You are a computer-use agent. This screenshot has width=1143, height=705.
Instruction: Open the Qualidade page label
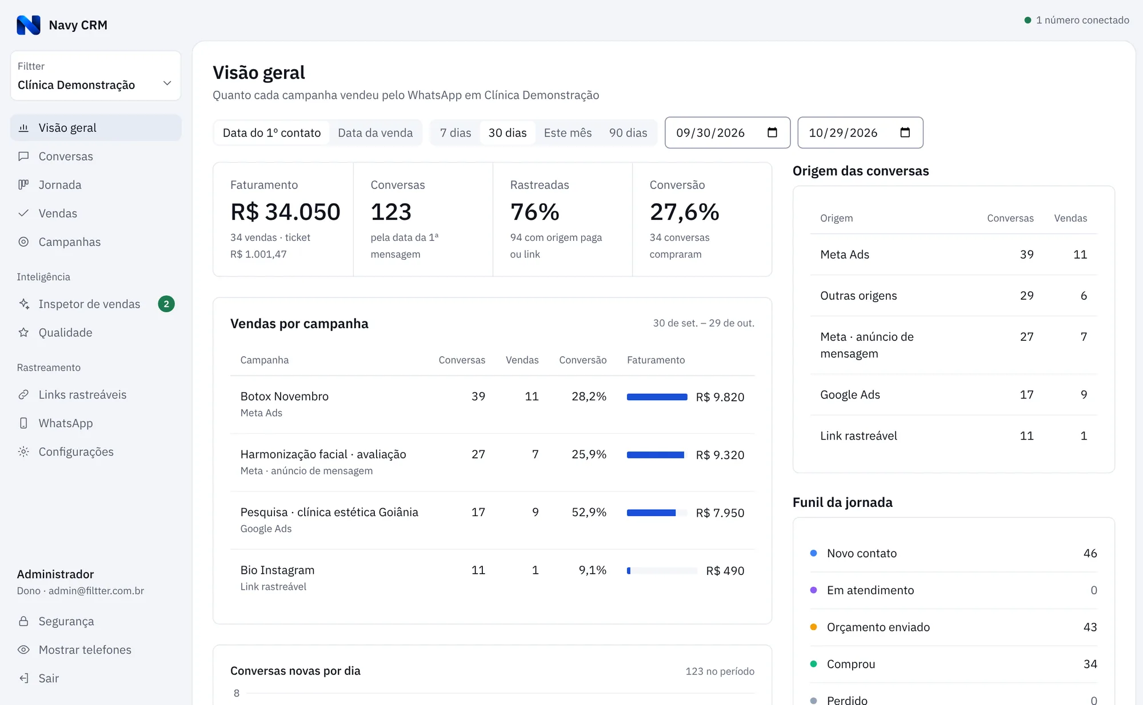[x=65, y=332]
